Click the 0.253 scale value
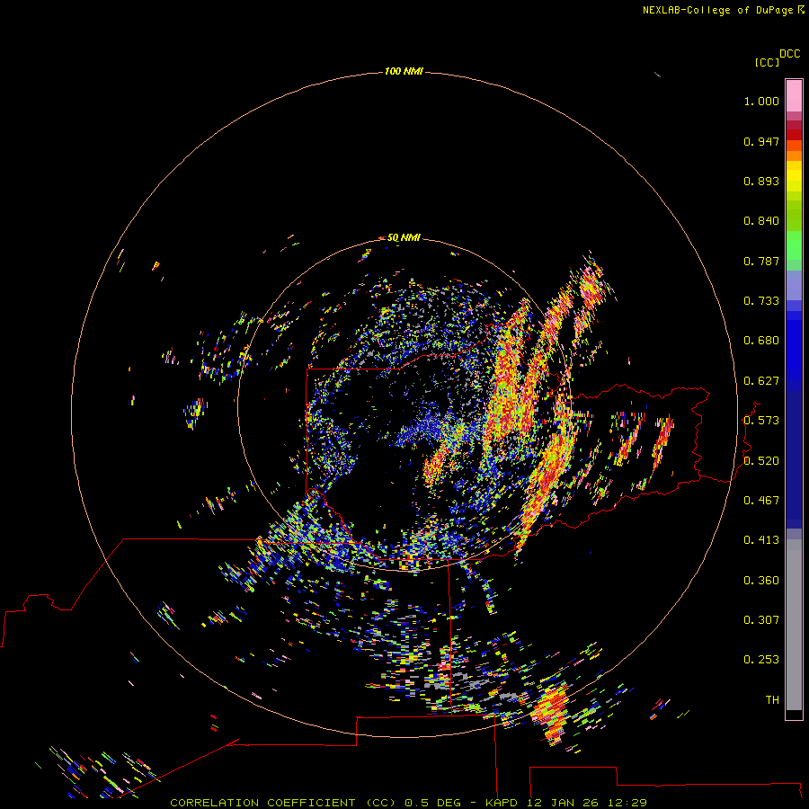The height and width of the screenshot is (809, 809). click(761, 660)
